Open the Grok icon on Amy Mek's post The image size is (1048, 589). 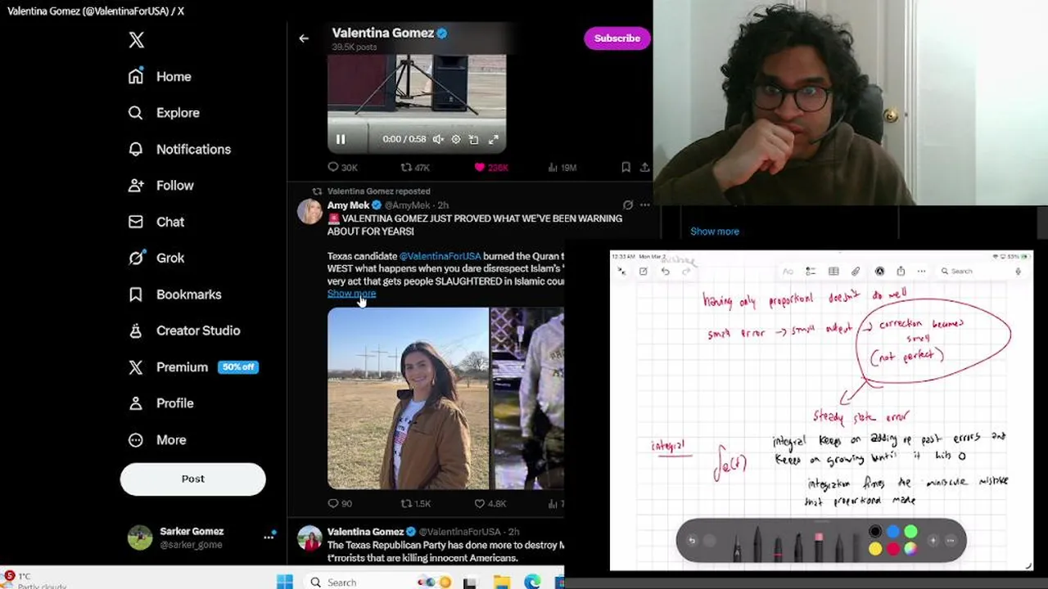(627, 205)
